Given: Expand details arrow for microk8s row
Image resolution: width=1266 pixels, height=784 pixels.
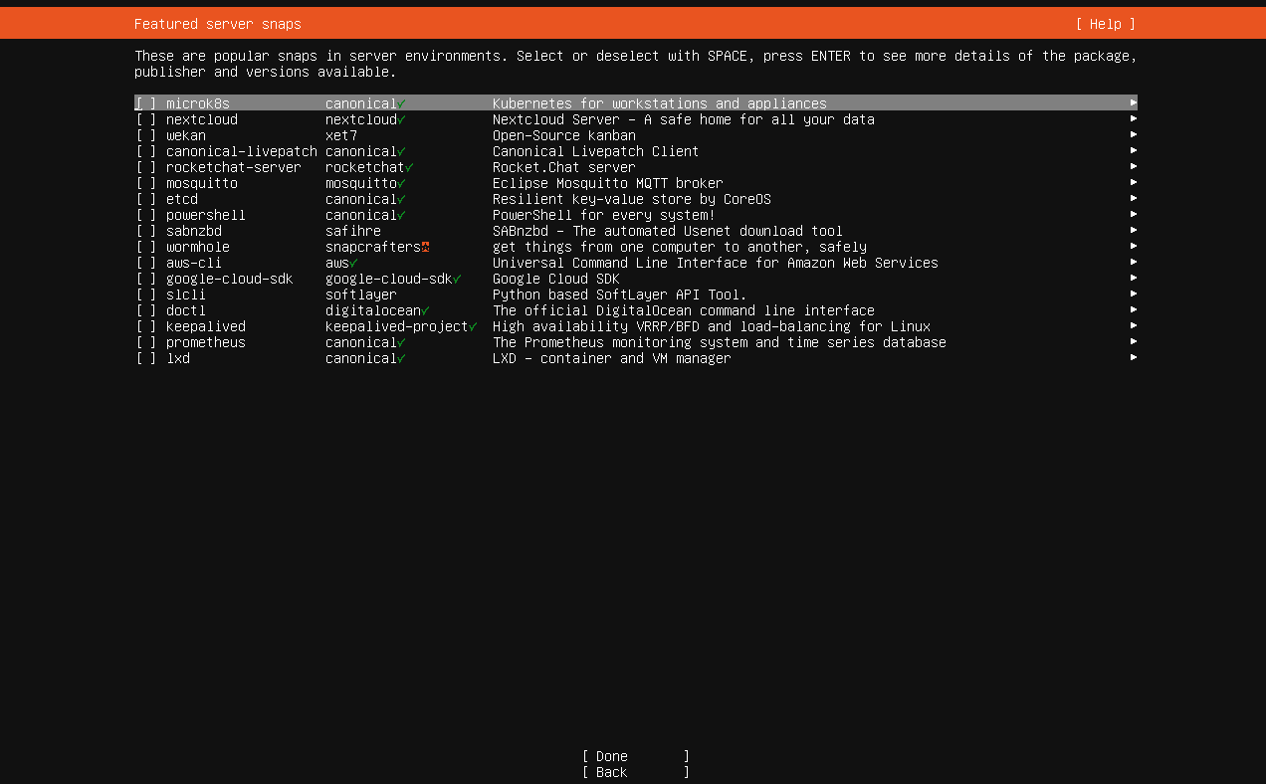Looking at the screenshot, I should [x=1133, y=102].
